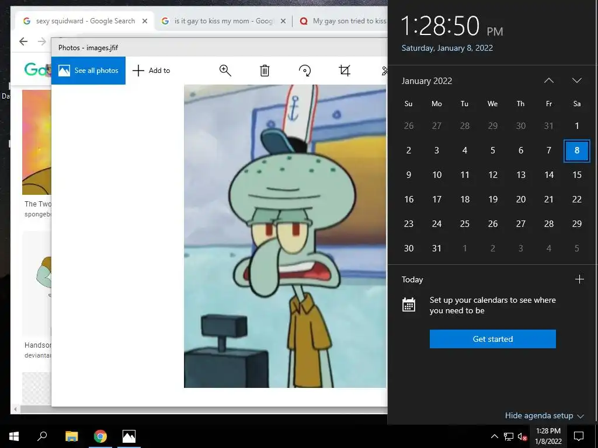Click the Google logo in Chrome
The width and height of the screenshot is (598, 448).
click(37, 70)
